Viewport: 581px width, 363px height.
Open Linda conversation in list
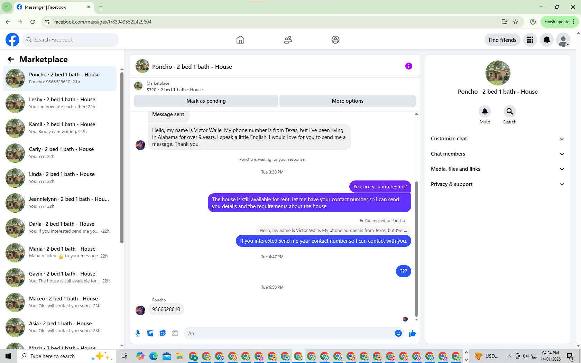point(60,178)
